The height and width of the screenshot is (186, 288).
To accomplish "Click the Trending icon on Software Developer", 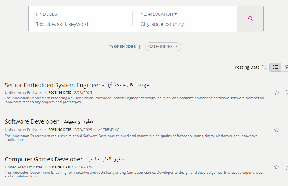I will tap(100, 130).
